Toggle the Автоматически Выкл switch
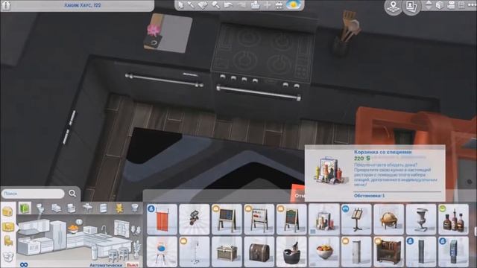Screen dimensions: 477x268 tap(133, 265)
